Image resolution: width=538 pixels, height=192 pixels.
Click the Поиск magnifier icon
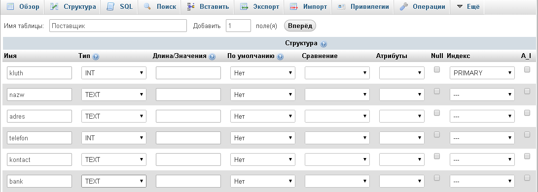147,6
